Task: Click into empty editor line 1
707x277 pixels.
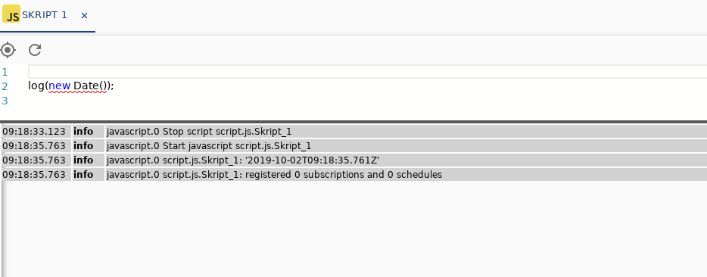Action: click(367, 72)
